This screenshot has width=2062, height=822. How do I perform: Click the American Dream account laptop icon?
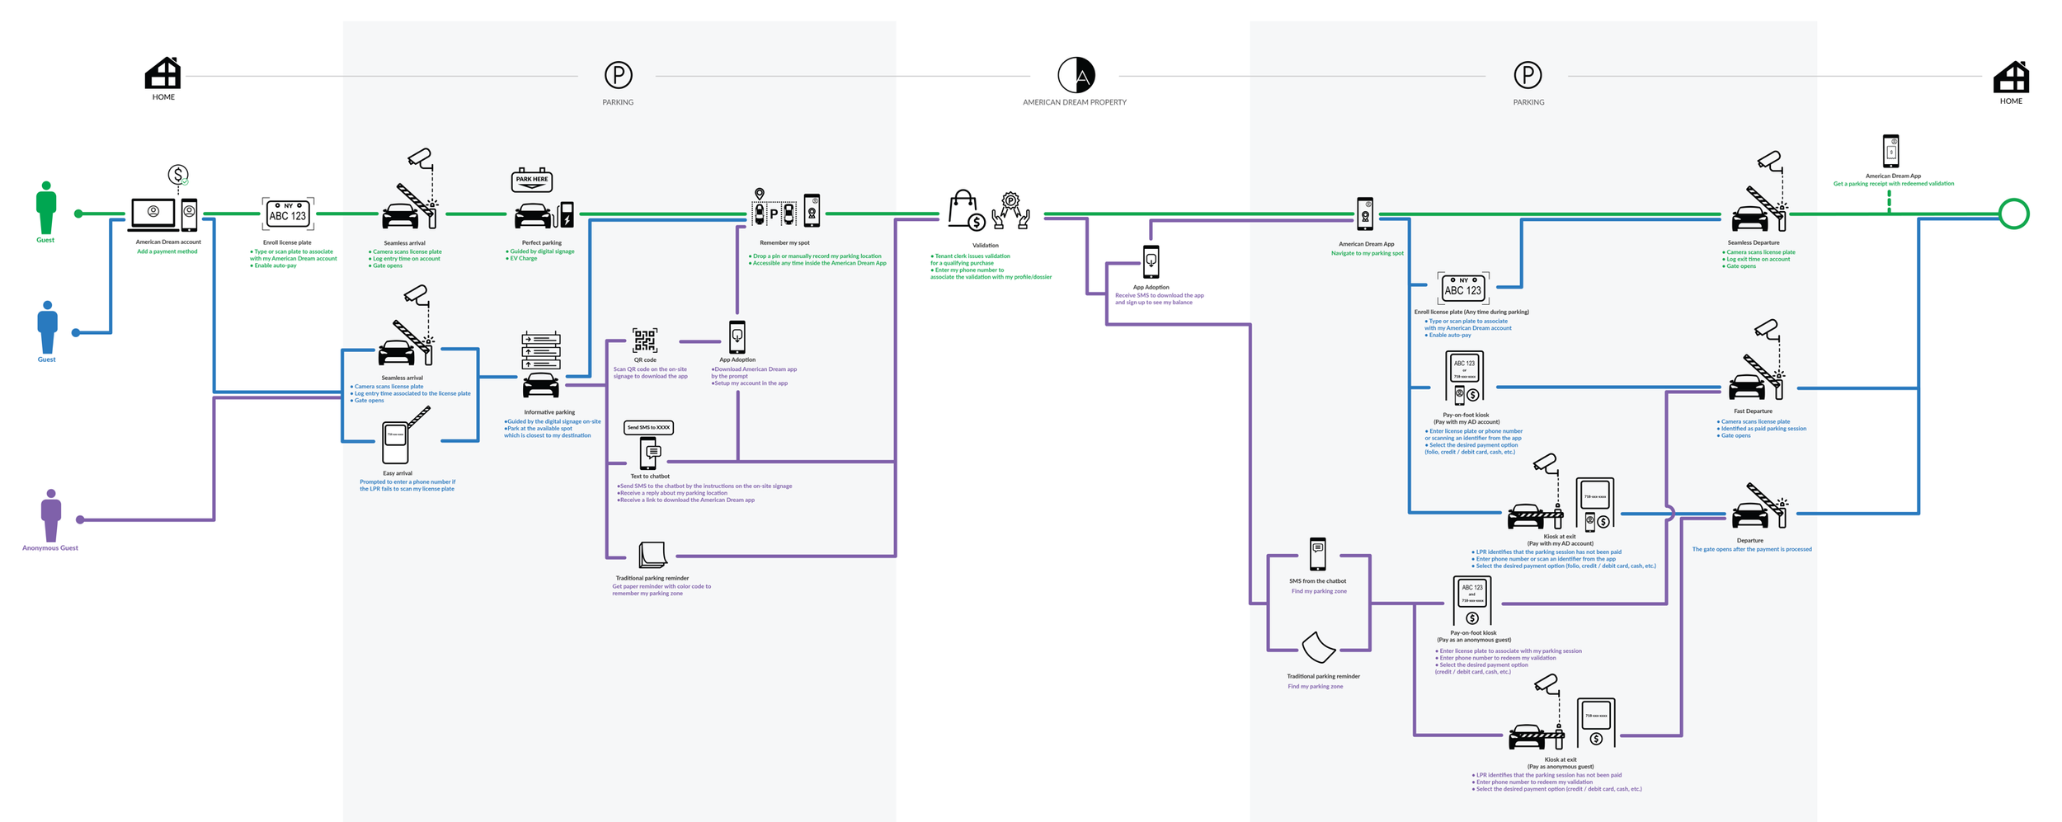pyautogui.click(x=153, y=214)
